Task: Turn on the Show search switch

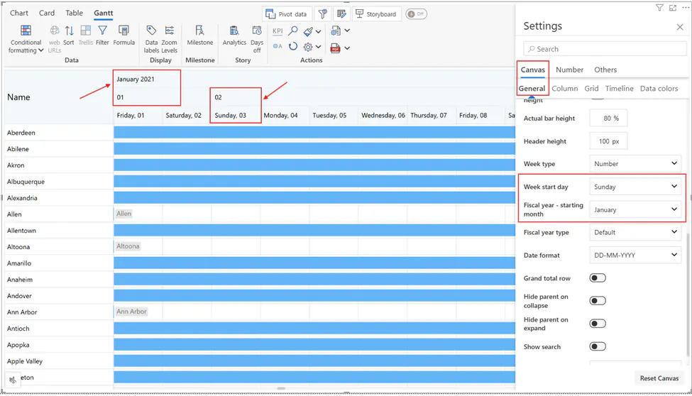Action: (598, 347)
